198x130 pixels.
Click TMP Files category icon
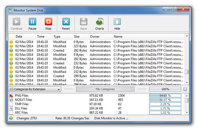11,104
